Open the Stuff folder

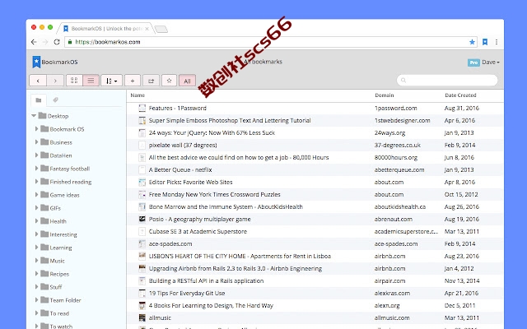pyautogui.click(x=51, y=287)
